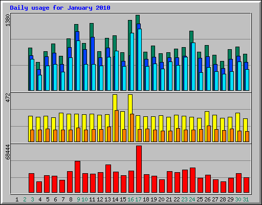The height and width of the screenshot is (205, 262).
Task: Select the cyan bar for day 9
Action: click(x=78, y=66)
